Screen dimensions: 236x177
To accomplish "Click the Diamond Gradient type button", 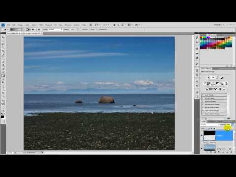I will click(x=39, y=29).
